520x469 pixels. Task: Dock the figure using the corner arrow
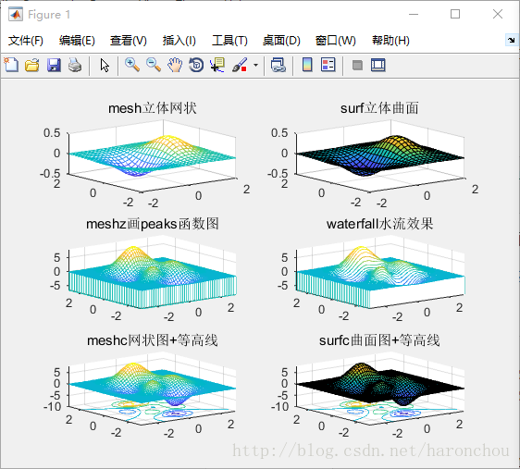[x=511, y=40]
